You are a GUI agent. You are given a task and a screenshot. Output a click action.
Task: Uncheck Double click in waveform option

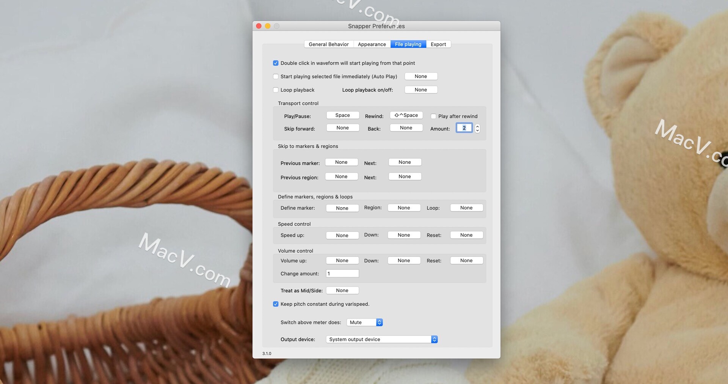(276, 63)
